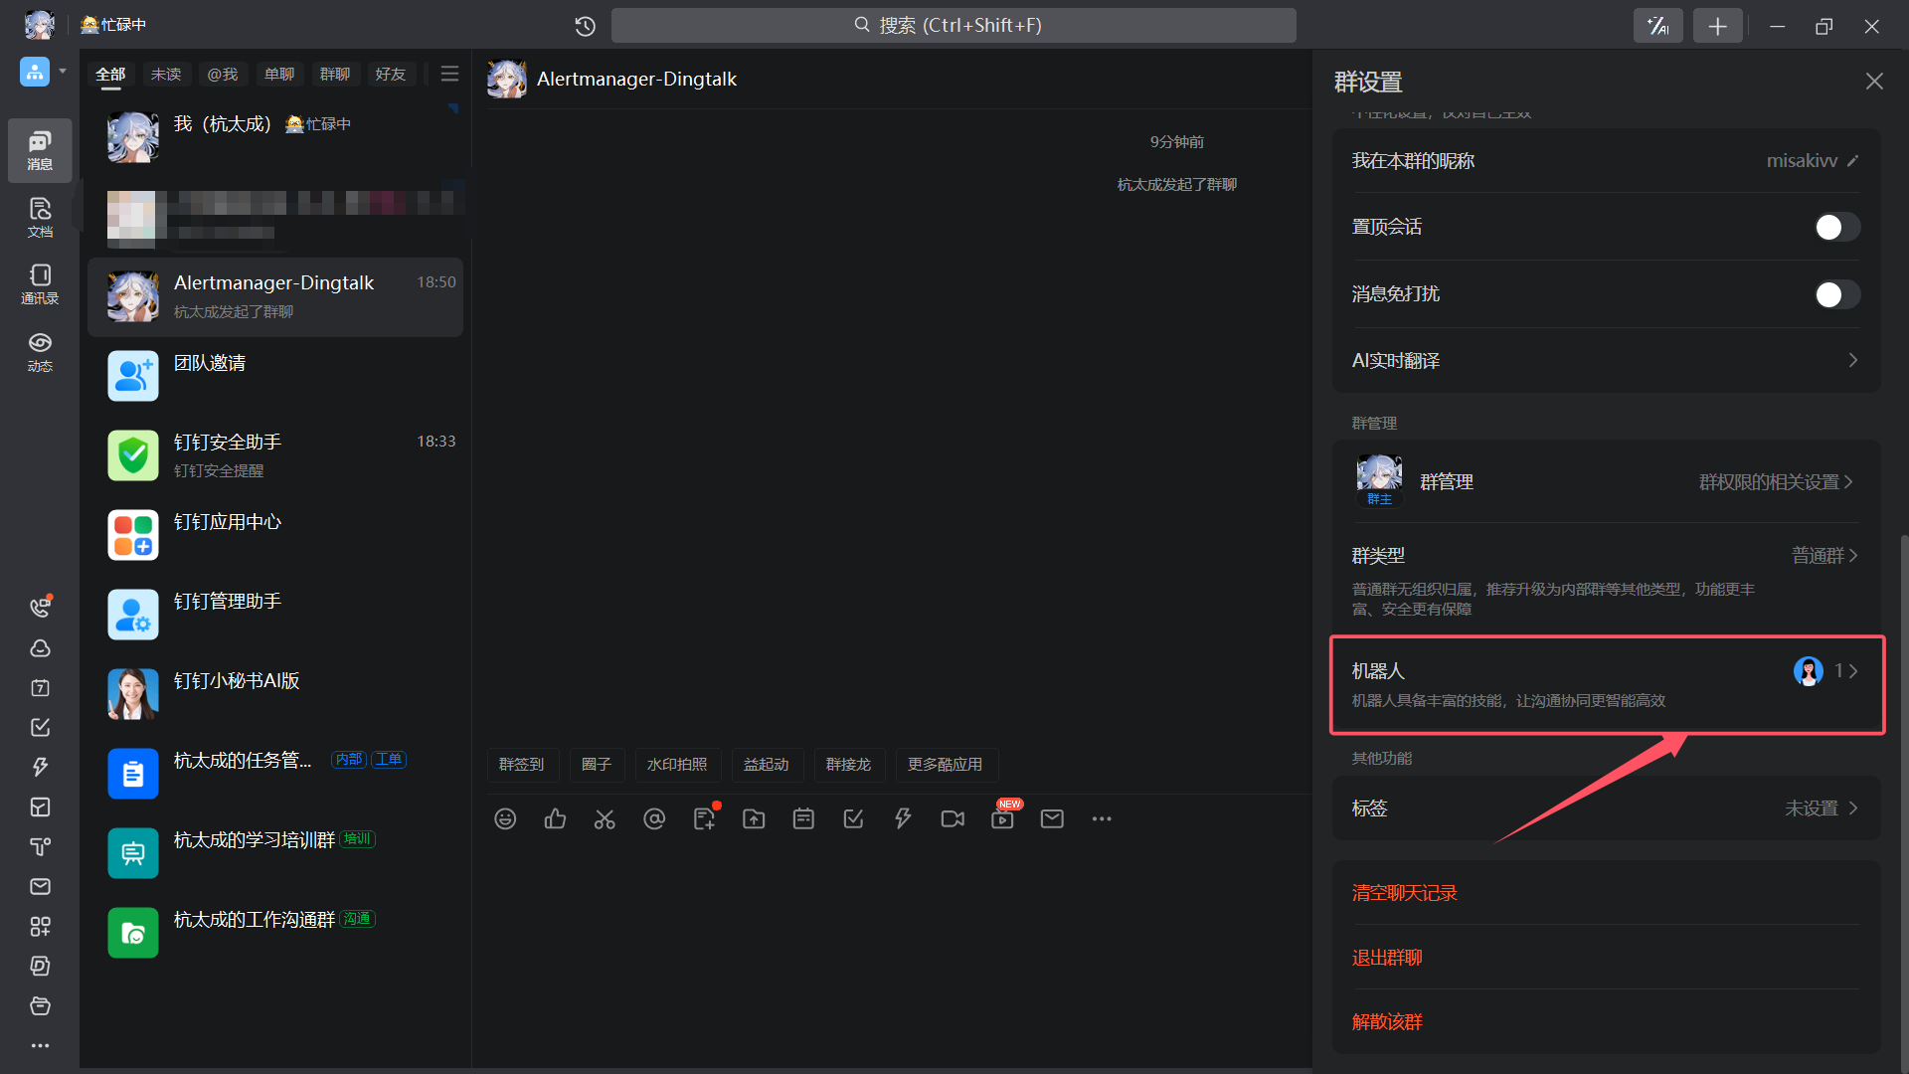Click 群签到 quick action button

coord(522,764)
